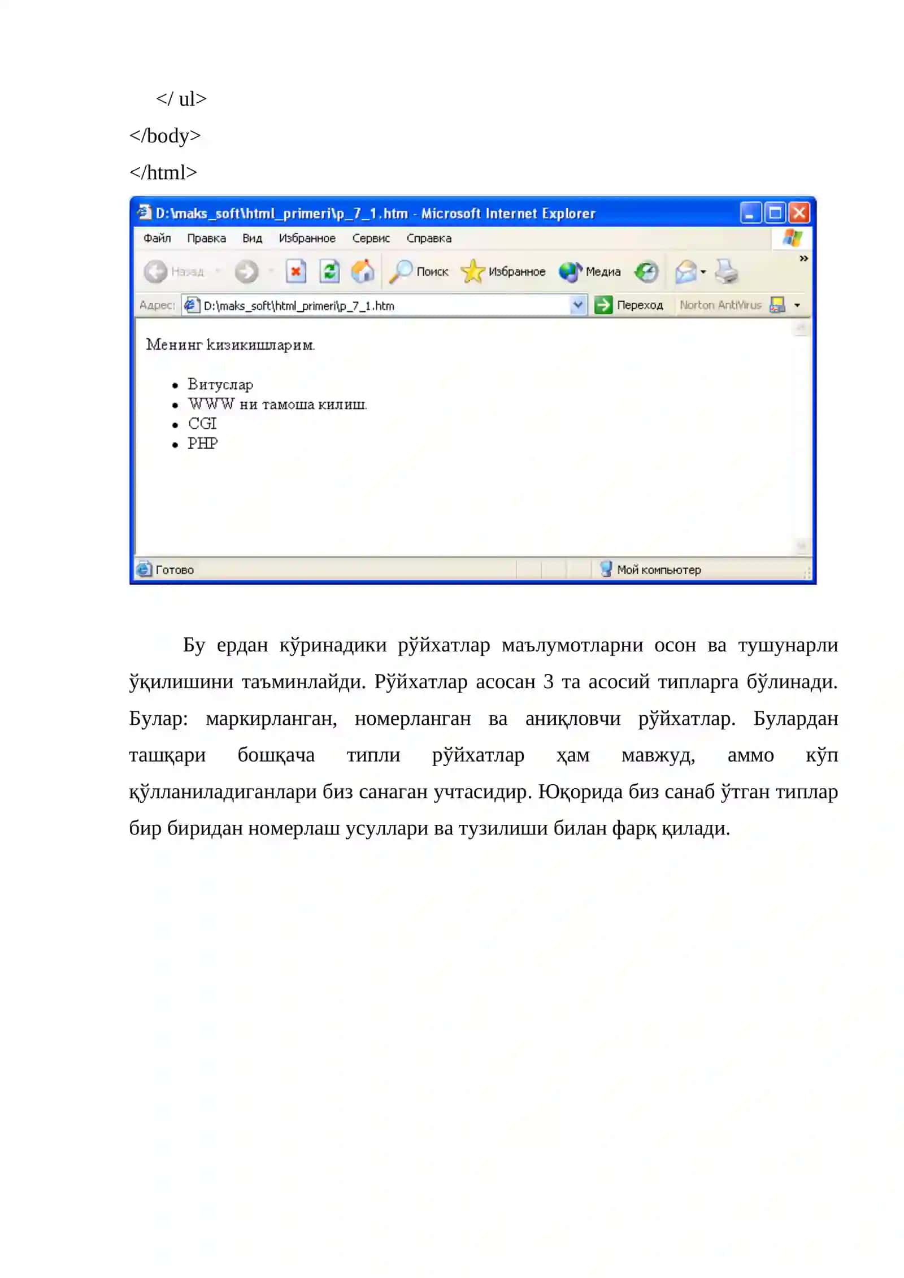Open Search (Поиск) in the toolbar
This screenshot has height=1278, width=904.
419,272
